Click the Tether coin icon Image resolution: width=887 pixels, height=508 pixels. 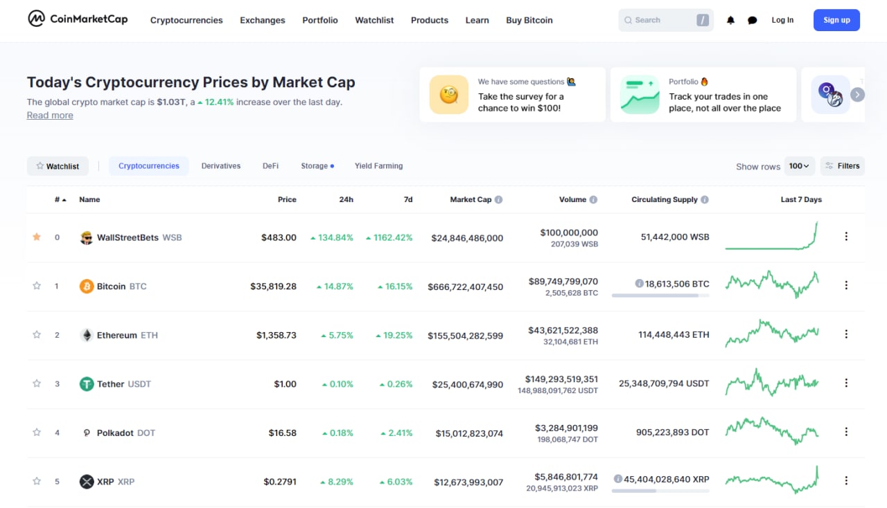(x=87, y=383)
